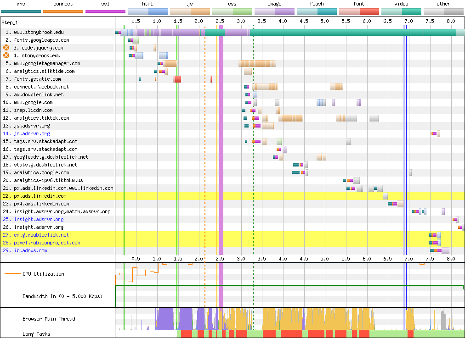Image resolution: width=465 pixels, height=338 pixels.
Task: Select request 9 ad.doubleclick.net
Action: tap(34, 94)
